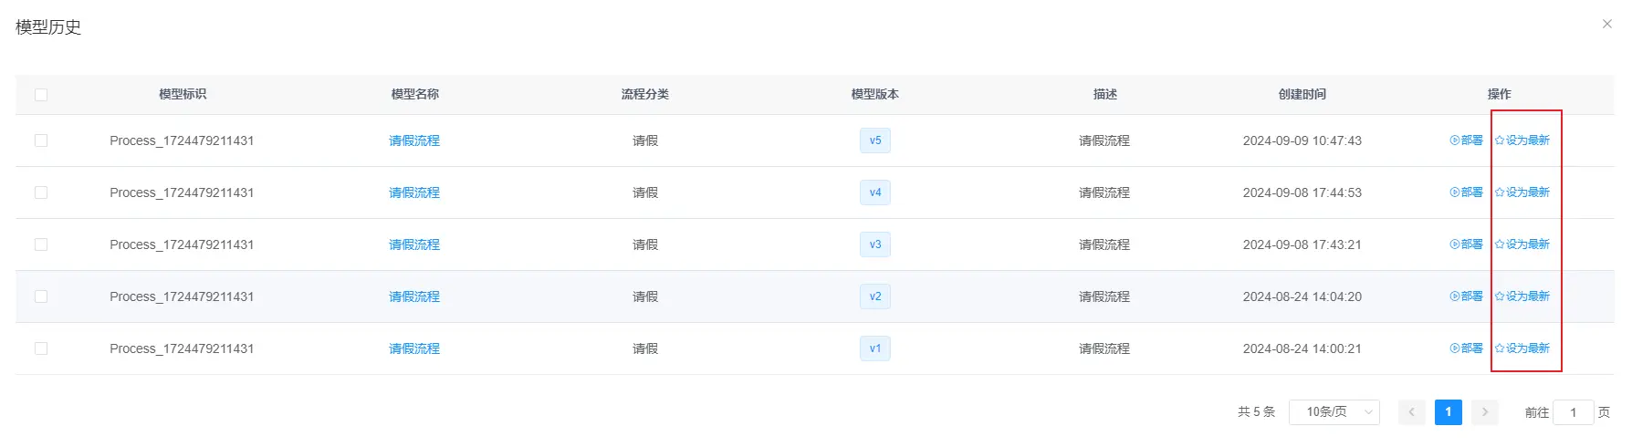The height and width of the screenshot is (447, 1632).
Task: Deploy the v2 model version
Action: point(1466,296)
